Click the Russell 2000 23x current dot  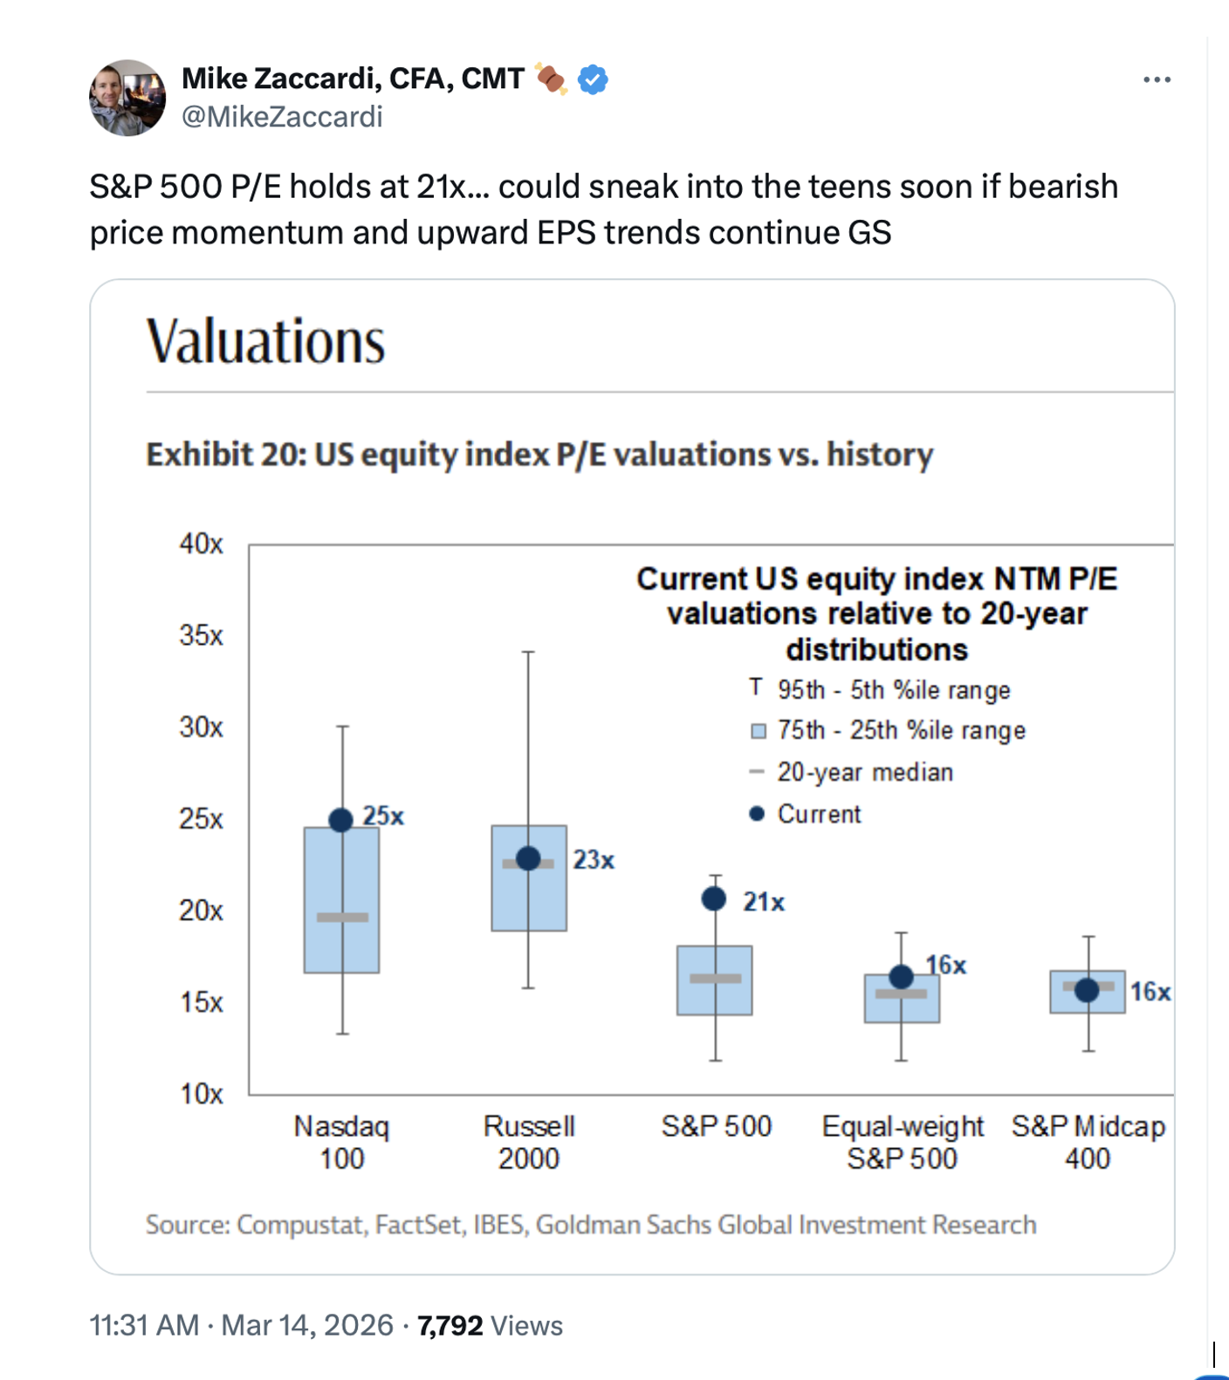pos(528,858)
